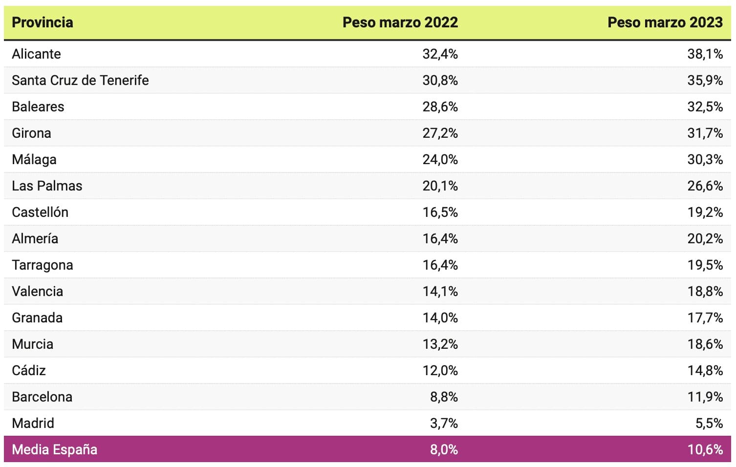This screenshot has height=467, width=736.
Task: Click Madrid's 2022 value 3,7%
Action: coord(444,423)
